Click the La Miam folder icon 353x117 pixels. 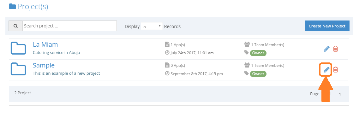[18, 48]
